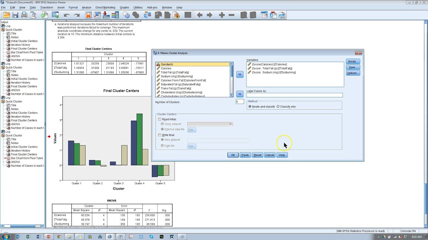Open Print Preview from the toolbar
Image resolution: width=428 pixels, height=240 pixels.
pyautogui.click(x=33, y=15)
